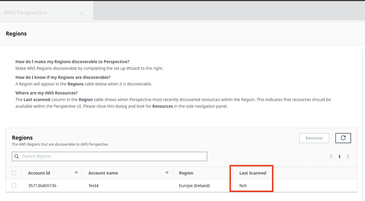The image size is (365, 201).
Task: Click the AWS Perspective title
Action: click(x=26, y=13)
